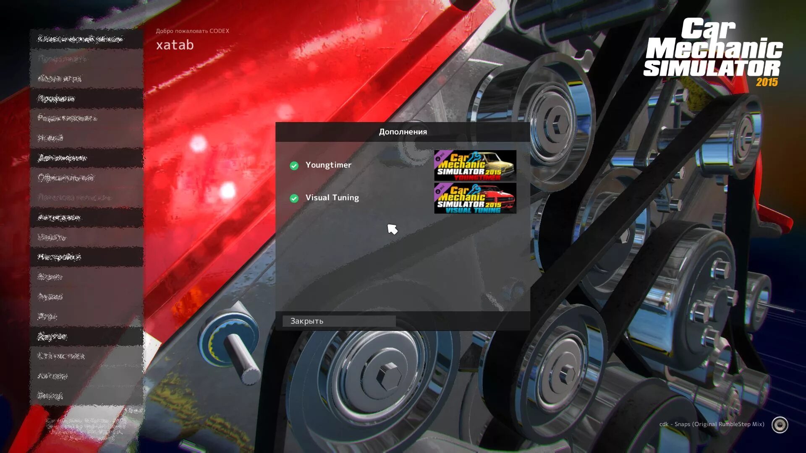Click the cdk - Snaps track title
This screenshot has width=806, height=453.
click(711, 424)
